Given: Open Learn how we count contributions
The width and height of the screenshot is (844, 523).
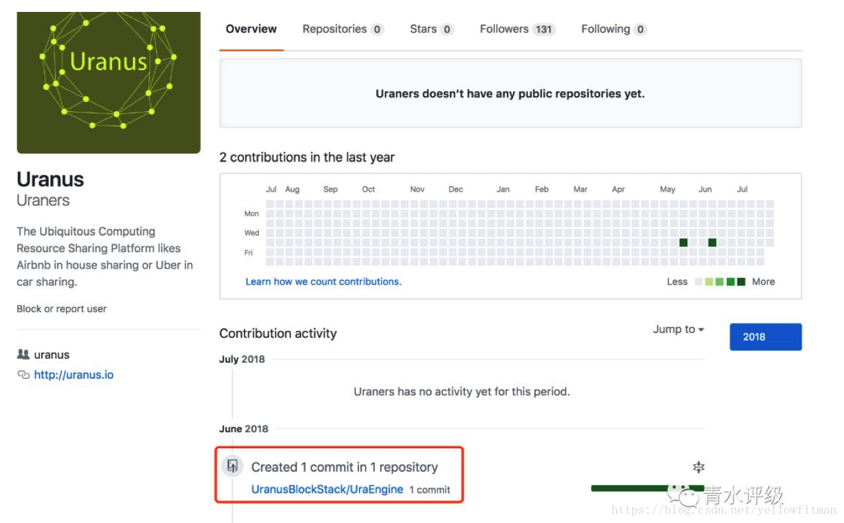Looking at the screenshot, I should pos(323,281).
